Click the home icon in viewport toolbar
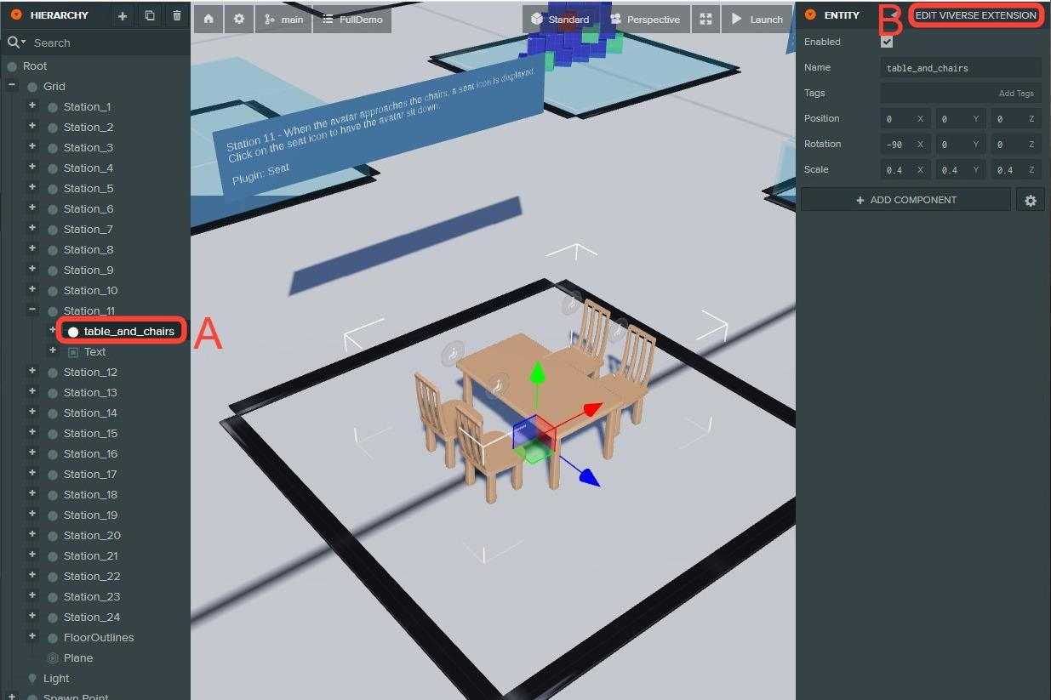This screenshot has width=1051, height=700. (x=208, y=20)
